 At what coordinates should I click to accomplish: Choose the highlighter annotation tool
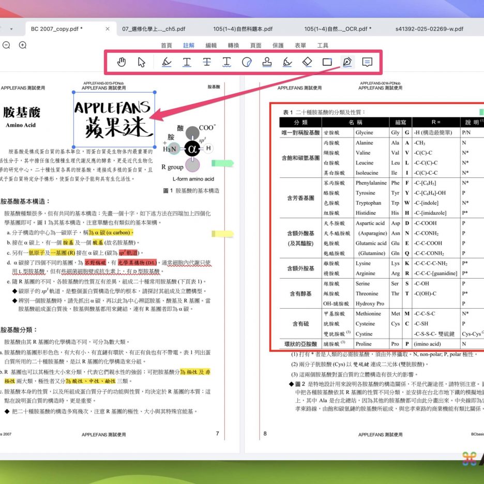(166, 62)
